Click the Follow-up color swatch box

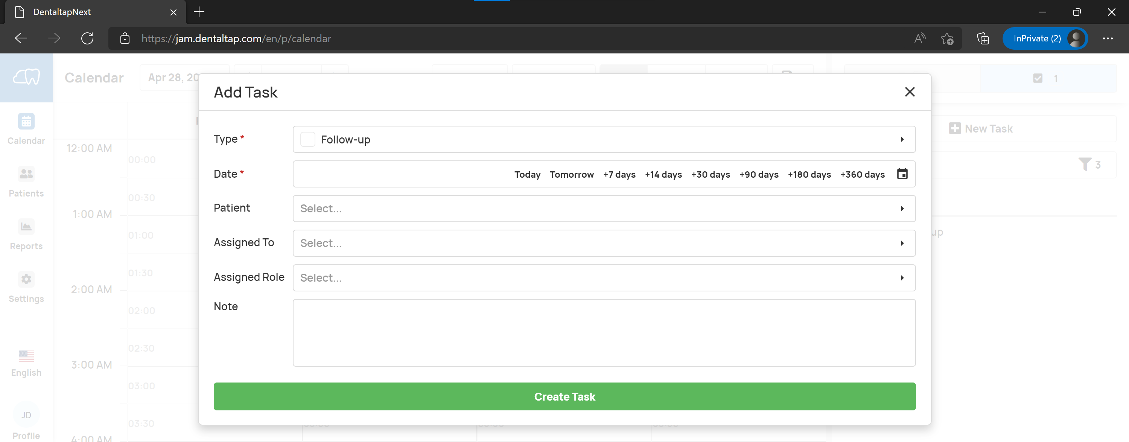coord(307,139)
